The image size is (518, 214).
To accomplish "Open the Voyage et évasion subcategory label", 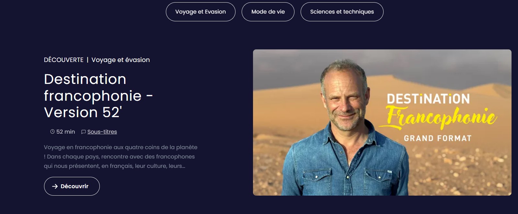I will tap(121, 60).
